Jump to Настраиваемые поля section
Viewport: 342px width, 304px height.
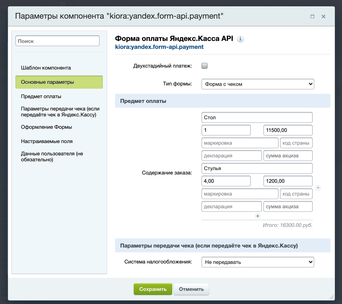[x=47, y=141]
